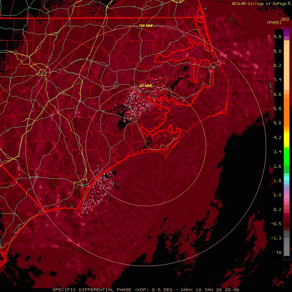Click the 9.8 value on the color scale
The height and width of the screenshot is (292, 292).
[277, 36]
